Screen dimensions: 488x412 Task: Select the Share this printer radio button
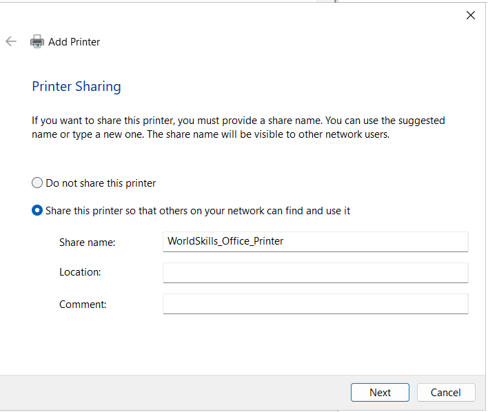(37, 211)
